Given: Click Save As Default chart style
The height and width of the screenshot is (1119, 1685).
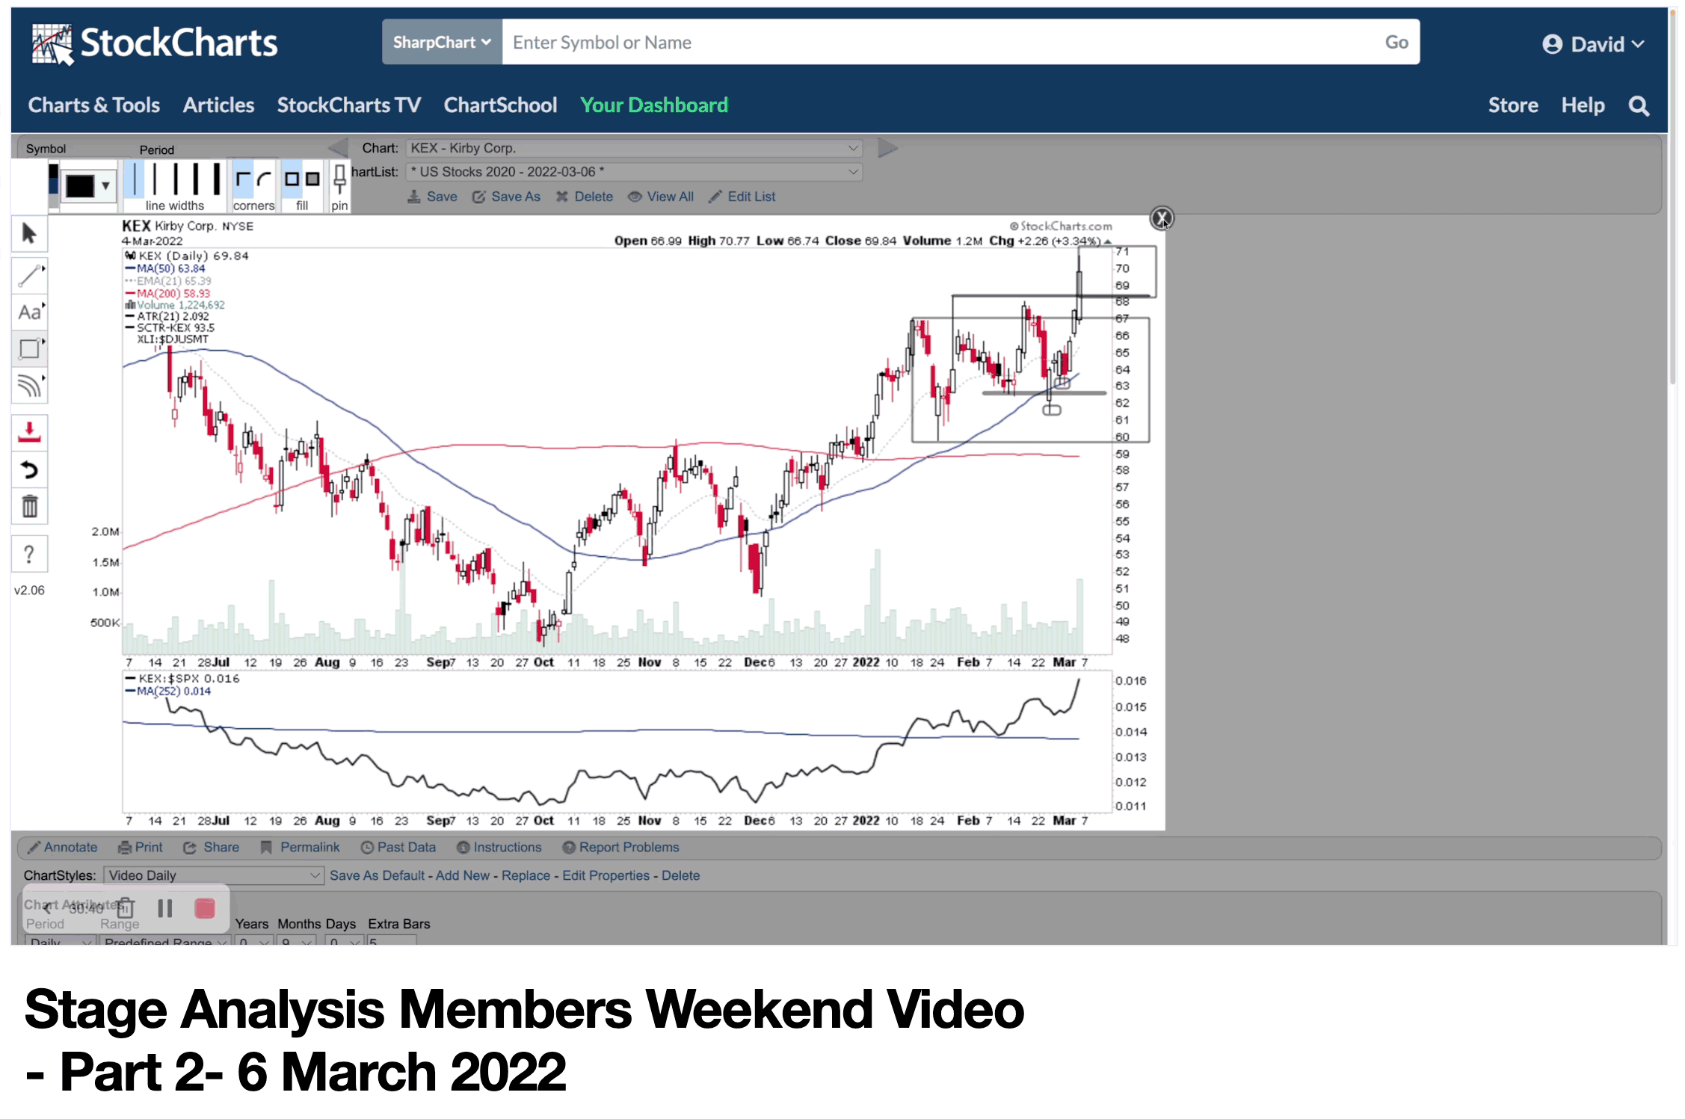Looking at the screenshot, I should [378, 875].
